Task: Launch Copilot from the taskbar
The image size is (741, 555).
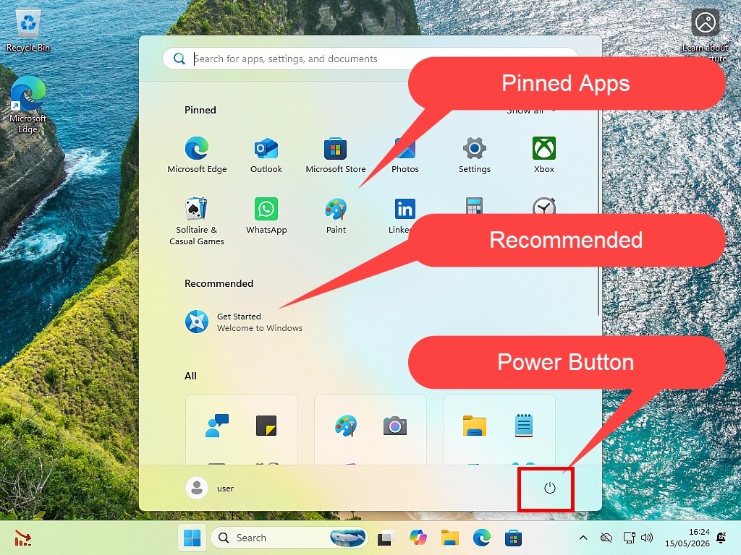Action: [x=418, y=538]
